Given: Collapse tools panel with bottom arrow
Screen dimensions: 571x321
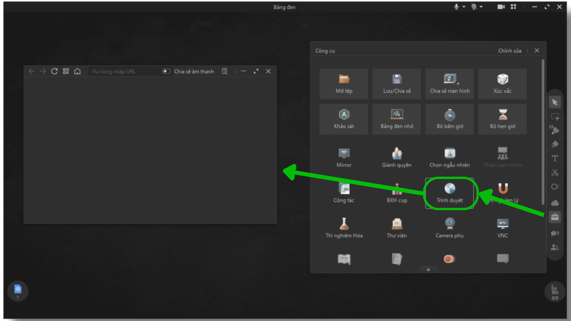Looking at the screenshot, I should 428,270.
